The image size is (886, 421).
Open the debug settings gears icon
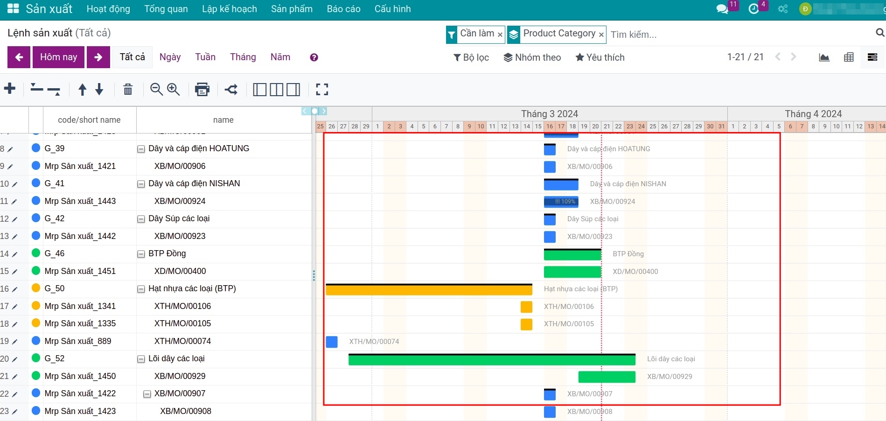pyautogui.click(x=783, y=9)
